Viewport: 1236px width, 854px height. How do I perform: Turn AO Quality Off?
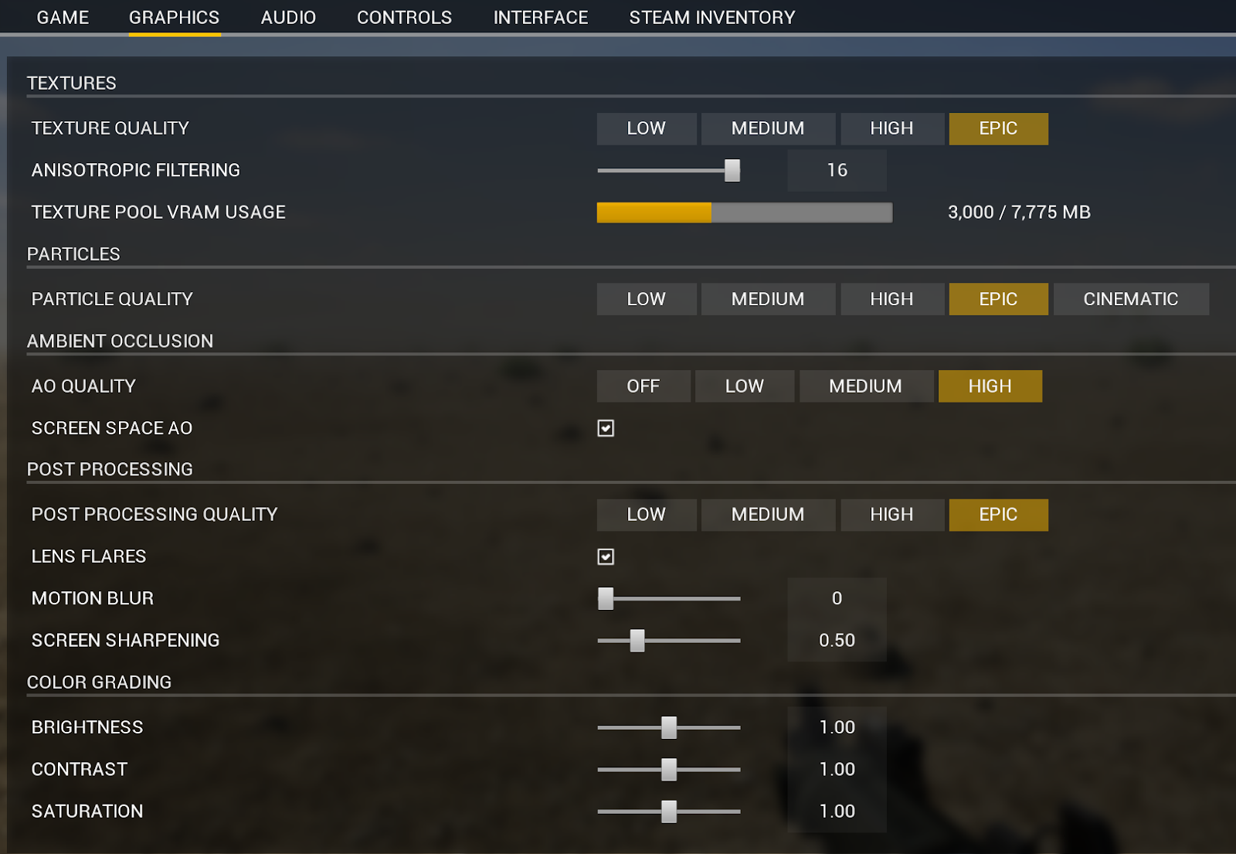643,386
